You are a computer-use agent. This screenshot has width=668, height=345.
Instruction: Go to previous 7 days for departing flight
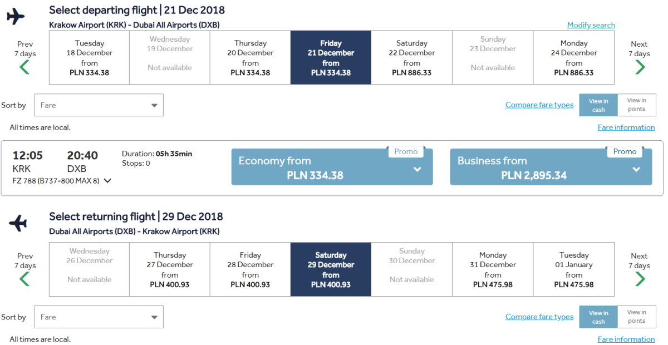click(x=24, y=67)
